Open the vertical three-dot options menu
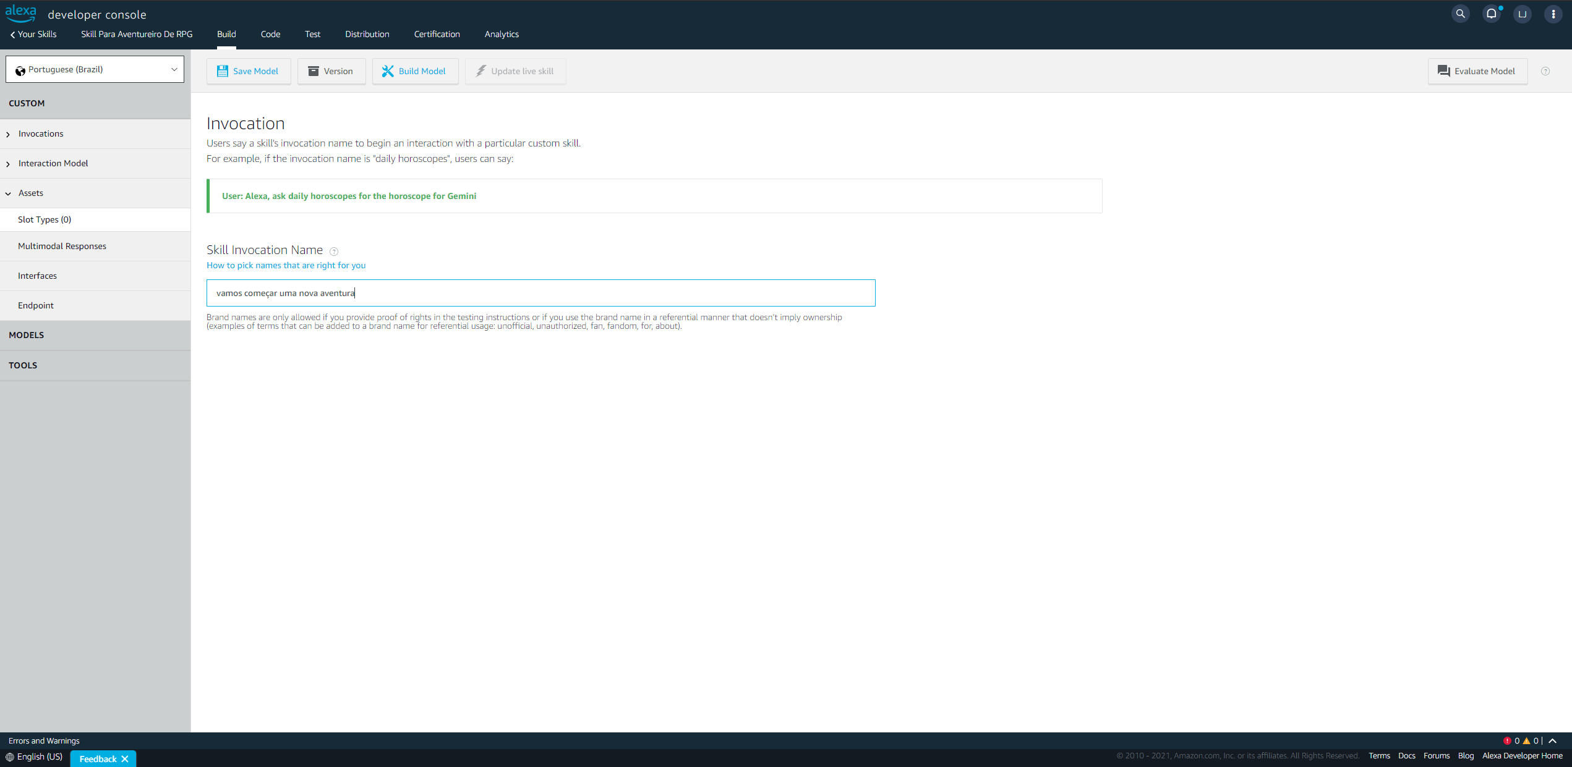This screenshot has width=1572, height=767. [1553, 14]
